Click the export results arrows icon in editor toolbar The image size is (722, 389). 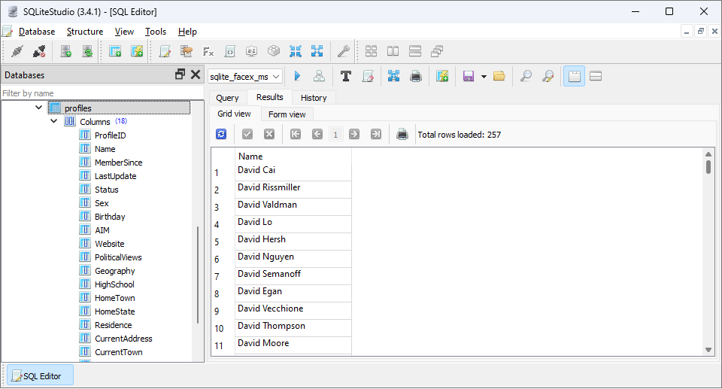click(x=393, y=76)
